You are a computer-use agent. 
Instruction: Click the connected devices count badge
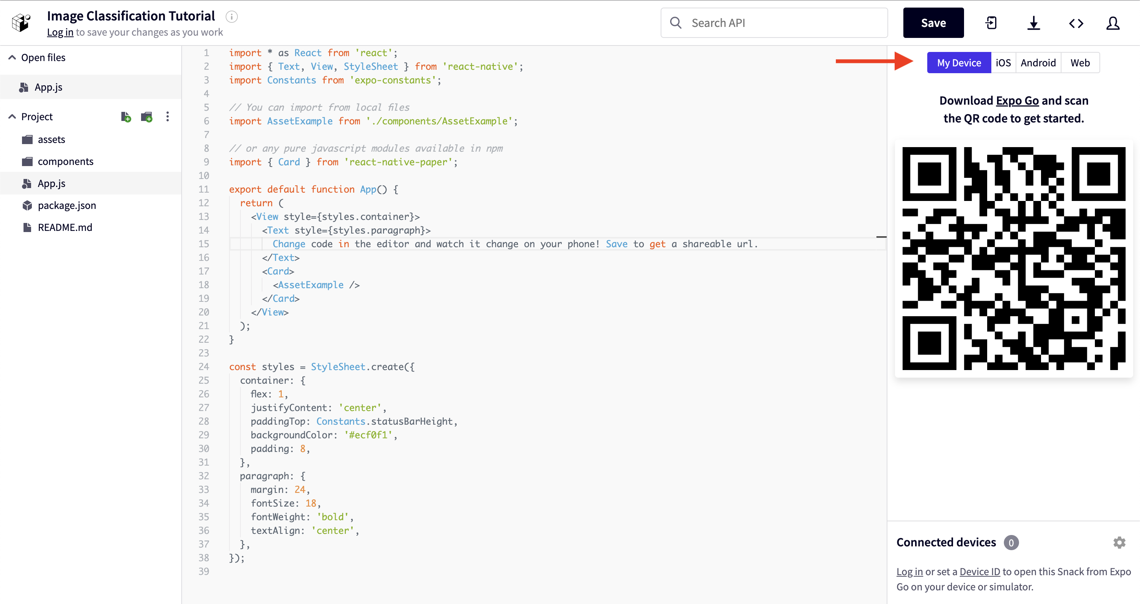1011,543
